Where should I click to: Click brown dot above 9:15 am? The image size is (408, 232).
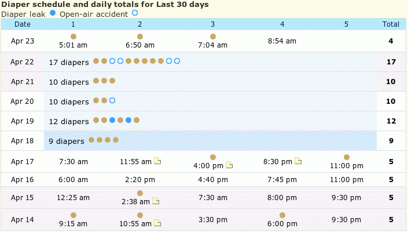tap(73, 215)
